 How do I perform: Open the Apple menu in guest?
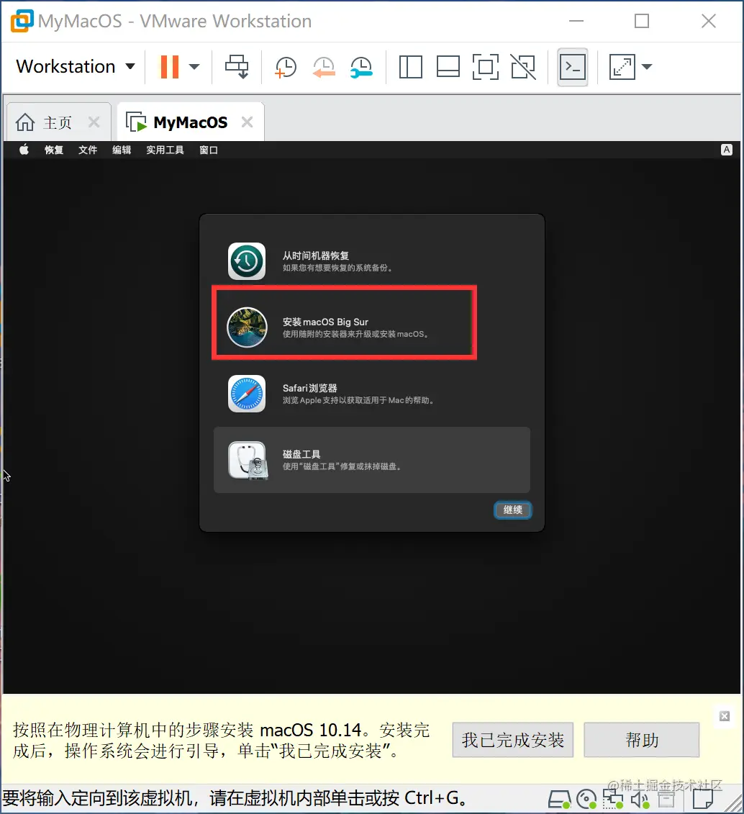tap(24, 150)
